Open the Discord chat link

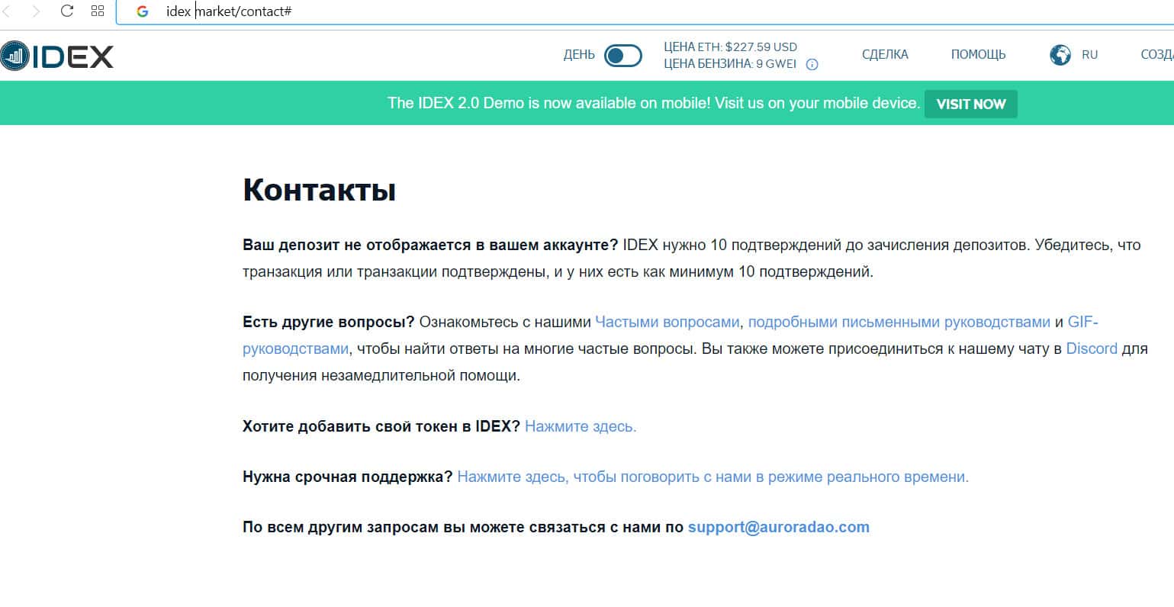pyautogui.click(x=1092, y=349)
